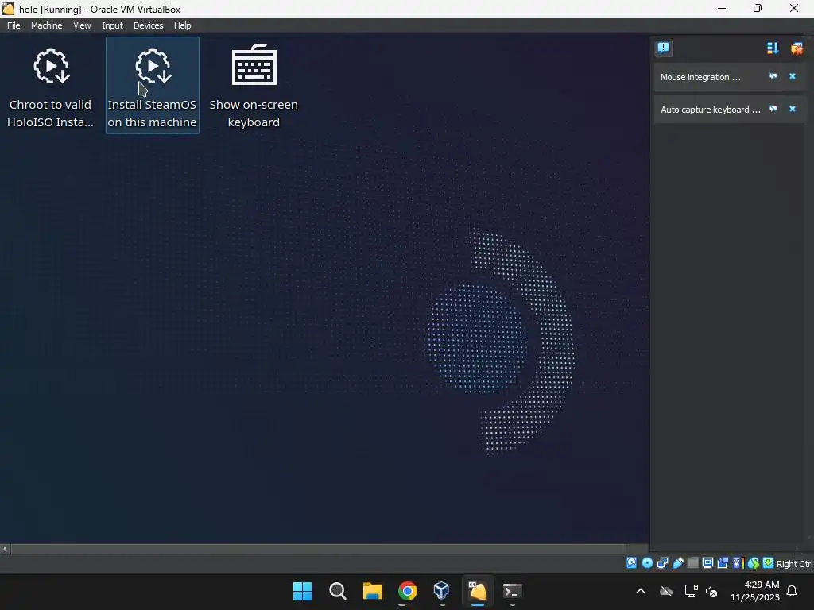Click the network tray icon
The width and height of the screenshot is (814, 610).
(x=691, y=591)
